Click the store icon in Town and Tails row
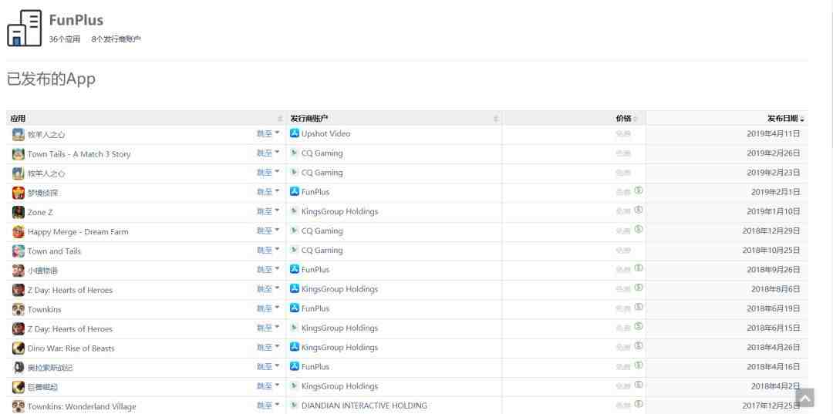Screen dimensions: 833x414 [295, 250]
